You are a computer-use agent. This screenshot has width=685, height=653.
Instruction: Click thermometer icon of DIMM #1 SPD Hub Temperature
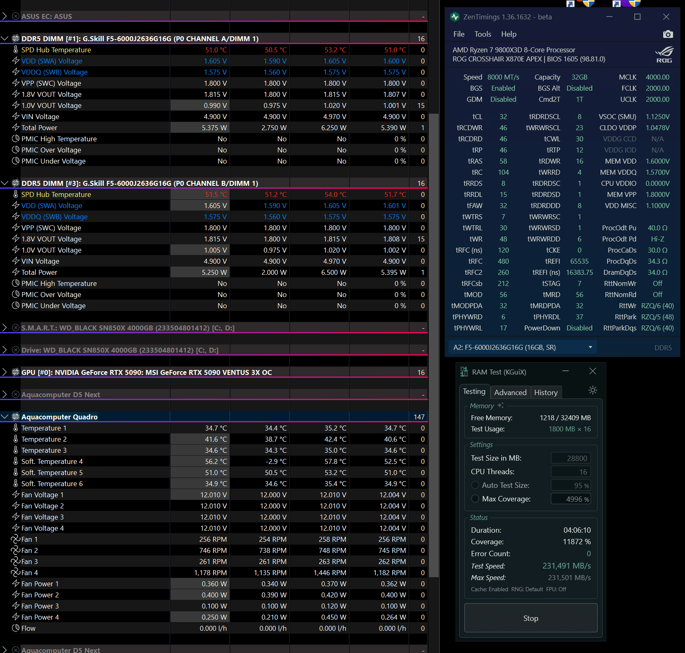(16, 49)
